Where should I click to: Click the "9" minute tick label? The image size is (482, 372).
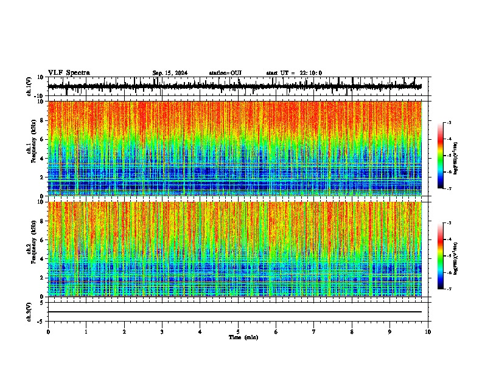pos(389,332)
